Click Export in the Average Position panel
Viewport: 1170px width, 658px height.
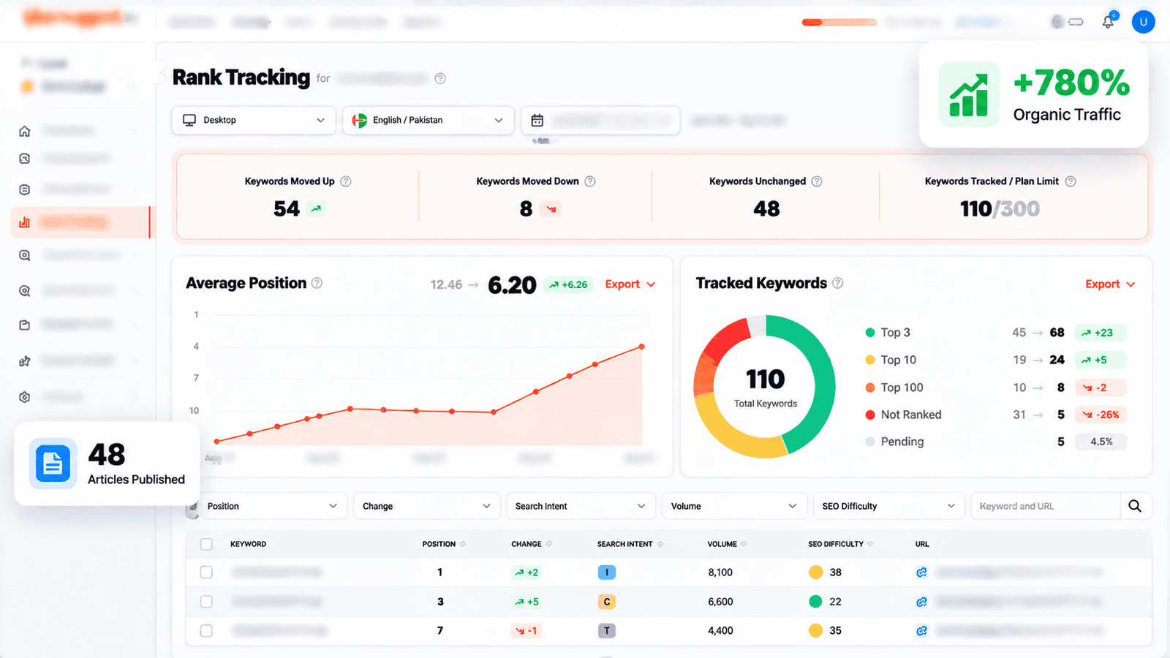click(x=630, y=284)
